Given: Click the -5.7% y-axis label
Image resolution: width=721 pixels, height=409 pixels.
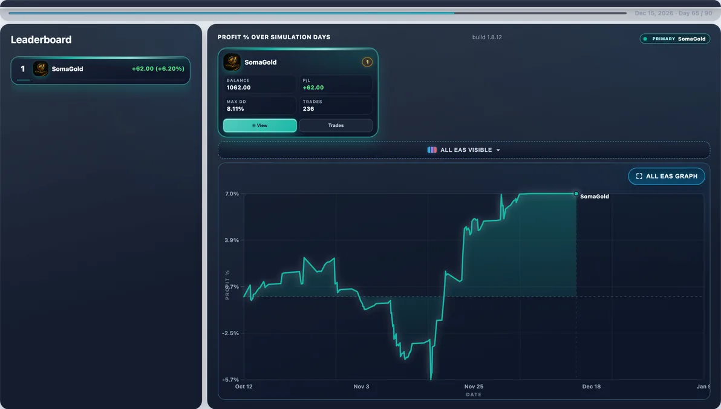Looking at the screenshot, I should (x=230, y=379).
